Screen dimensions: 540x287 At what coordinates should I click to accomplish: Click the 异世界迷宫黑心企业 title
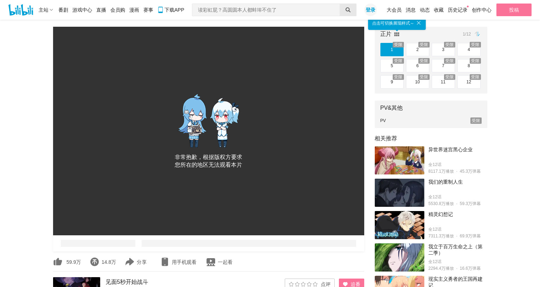tap(450, 150)
